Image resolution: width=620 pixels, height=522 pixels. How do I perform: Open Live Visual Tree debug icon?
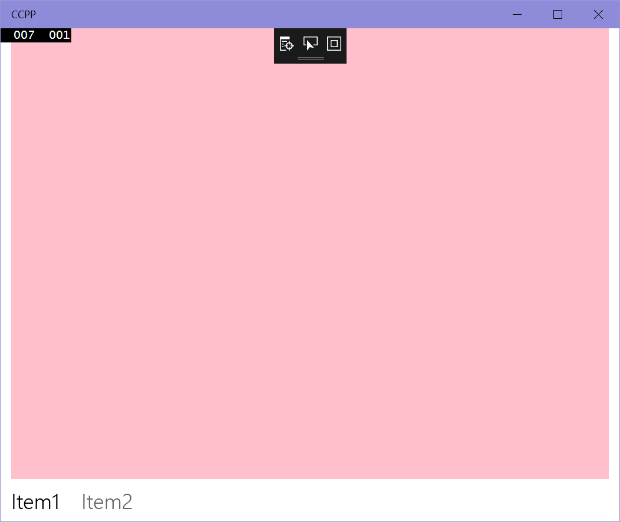click(286, 44)
